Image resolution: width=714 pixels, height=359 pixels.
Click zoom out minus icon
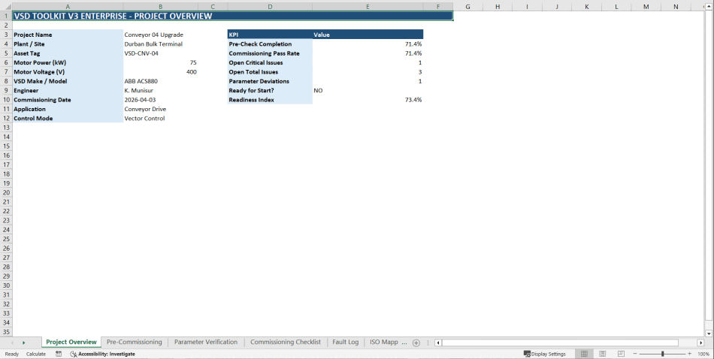[x=635, y=354]
